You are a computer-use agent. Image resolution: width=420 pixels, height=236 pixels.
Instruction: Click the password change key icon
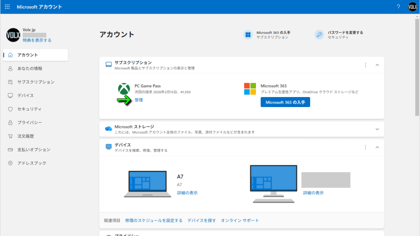click(x=319, y=35)
